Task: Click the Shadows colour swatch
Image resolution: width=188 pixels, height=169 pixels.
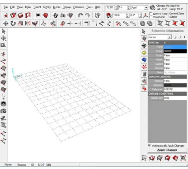Action: click(175, 85)
